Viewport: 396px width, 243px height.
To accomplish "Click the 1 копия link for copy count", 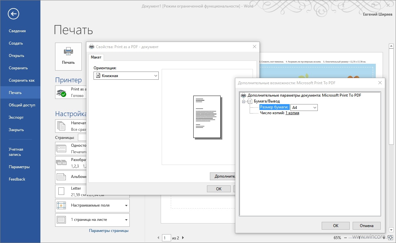I will 292,113.
